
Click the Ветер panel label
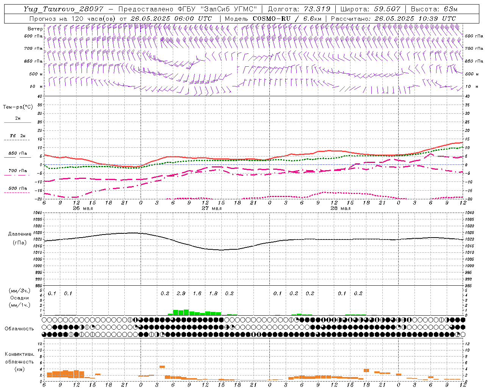tap(35, 29)
